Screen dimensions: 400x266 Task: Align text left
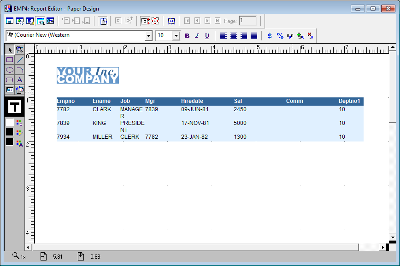pos(223,36)
